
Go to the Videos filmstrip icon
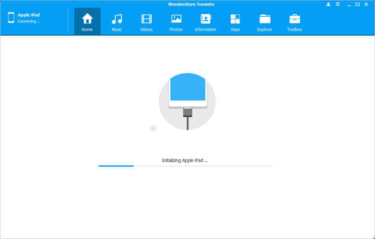click(146, 19)
